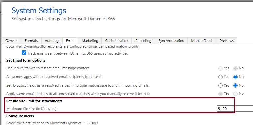Choose No for unresolved recipients sending

[235, 77]
